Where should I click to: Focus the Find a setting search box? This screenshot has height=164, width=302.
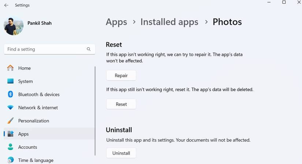(x=49, y=49)
